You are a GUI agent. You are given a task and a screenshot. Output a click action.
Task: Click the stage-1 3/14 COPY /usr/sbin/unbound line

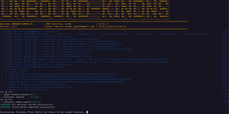click(x=50, y=39)
